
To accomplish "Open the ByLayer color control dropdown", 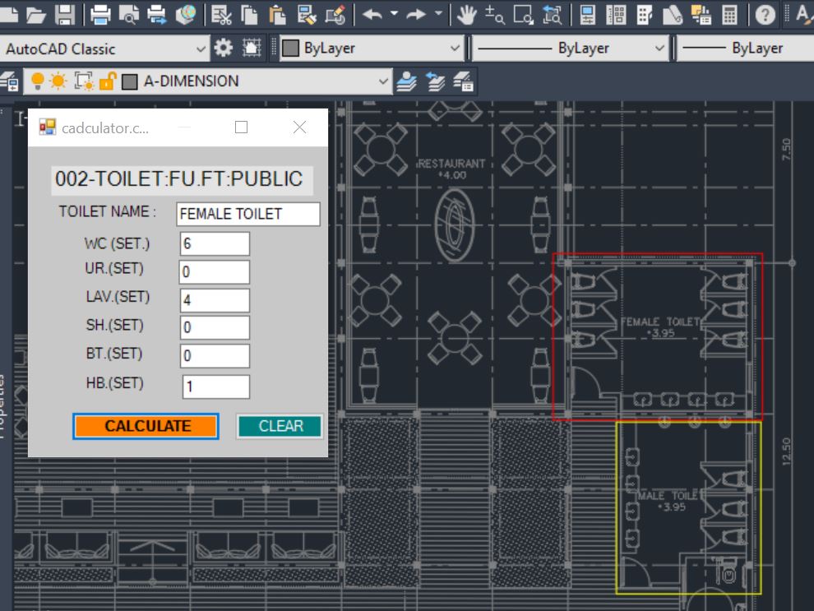I will tap(455, 49).
